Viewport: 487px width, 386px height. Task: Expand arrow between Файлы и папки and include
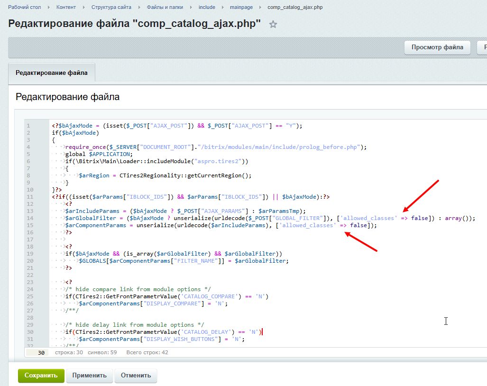[x=191, y=7]
